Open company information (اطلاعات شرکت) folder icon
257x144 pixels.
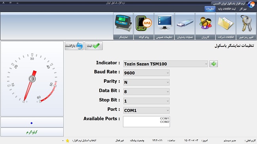click(x=226, y=26)
